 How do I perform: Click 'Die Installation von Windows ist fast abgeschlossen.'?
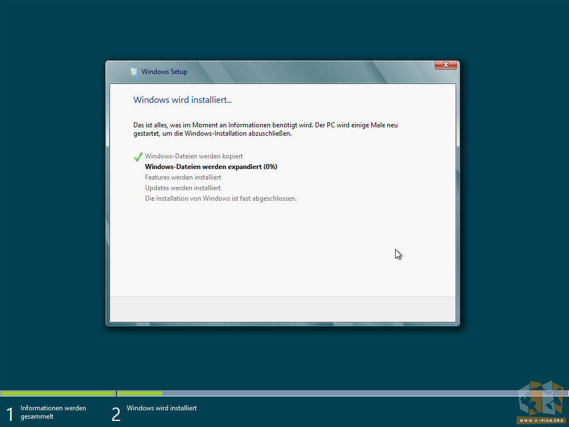coord(221,198)
